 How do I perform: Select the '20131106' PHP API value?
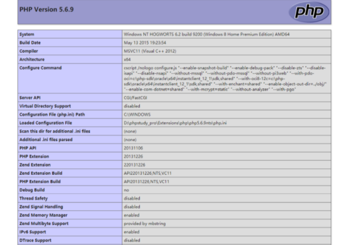click(x=133, y=148)
